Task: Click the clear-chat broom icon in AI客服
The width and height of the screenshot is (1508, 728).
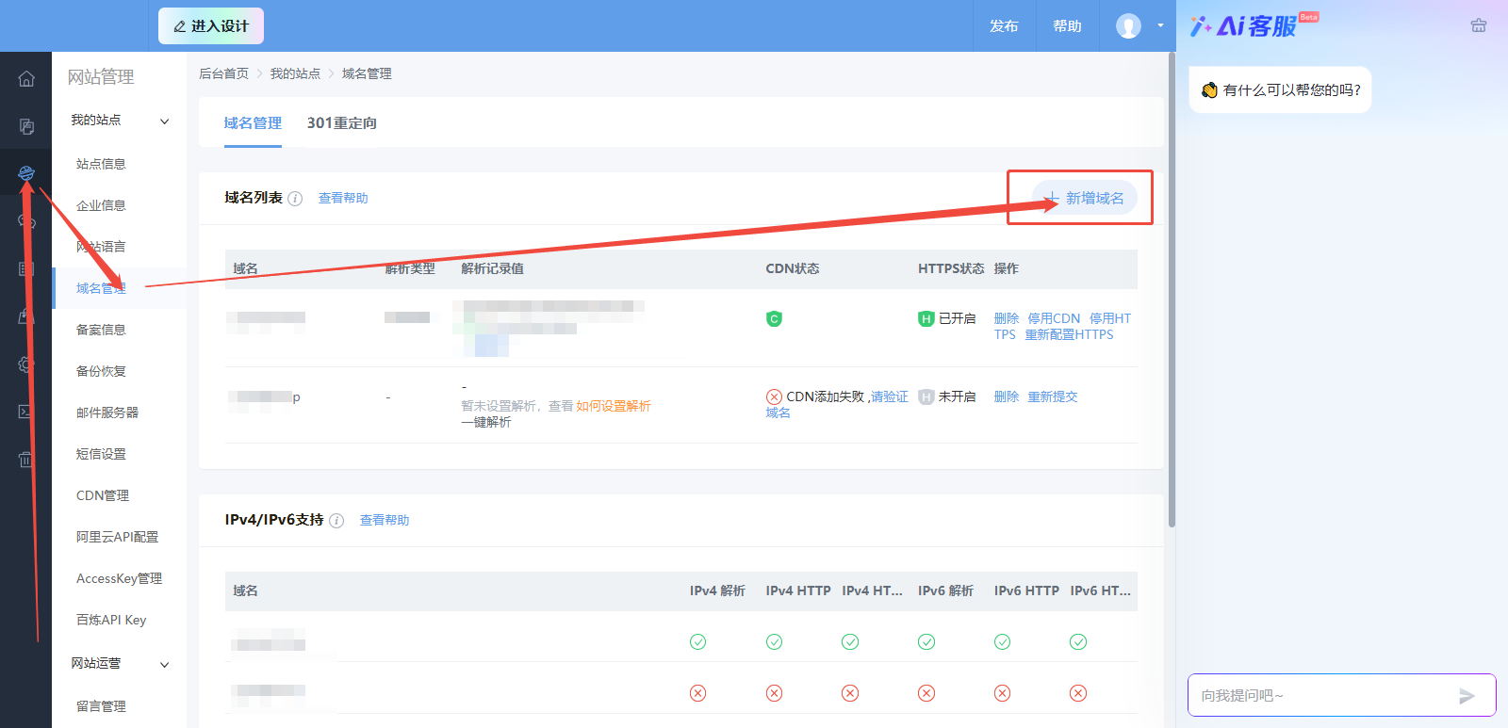Action: point(1479,25)
